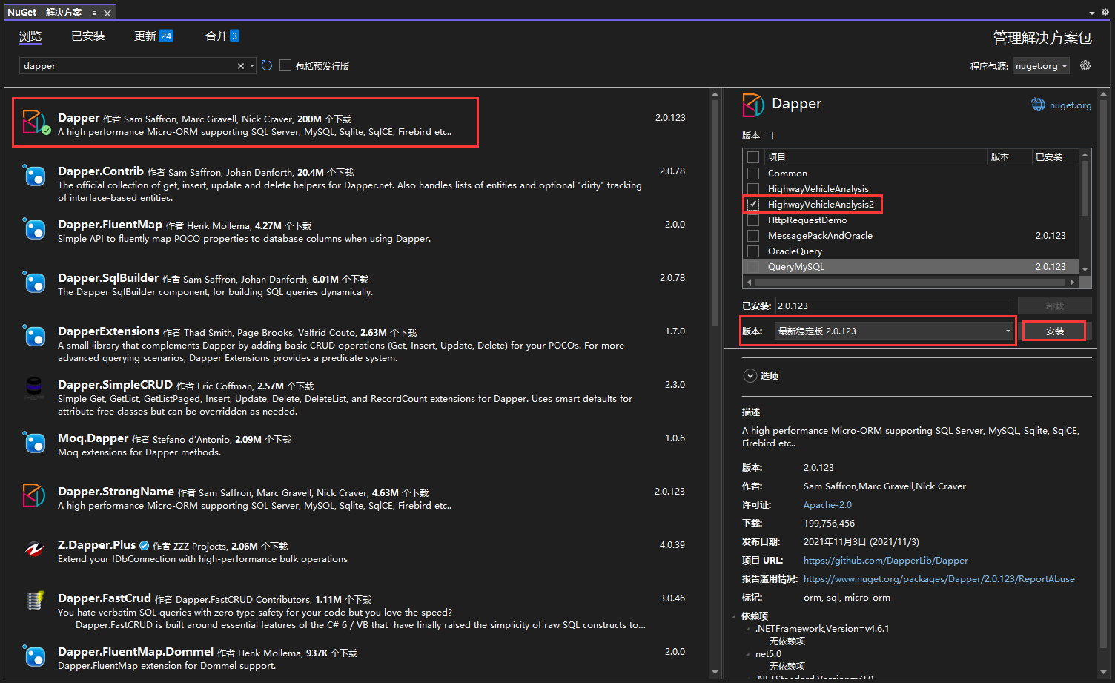Select Dapper.Contrib package title
Image resolution: width=1115 pixels, height=683 pixels.
[x=101, y=171]
